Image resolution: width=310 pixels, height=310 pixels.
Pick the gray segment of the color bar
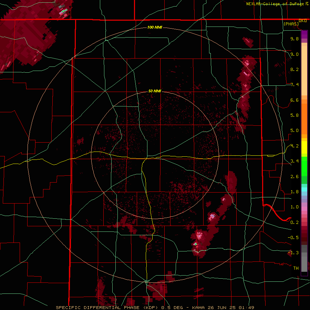click(x=304, y=258)
